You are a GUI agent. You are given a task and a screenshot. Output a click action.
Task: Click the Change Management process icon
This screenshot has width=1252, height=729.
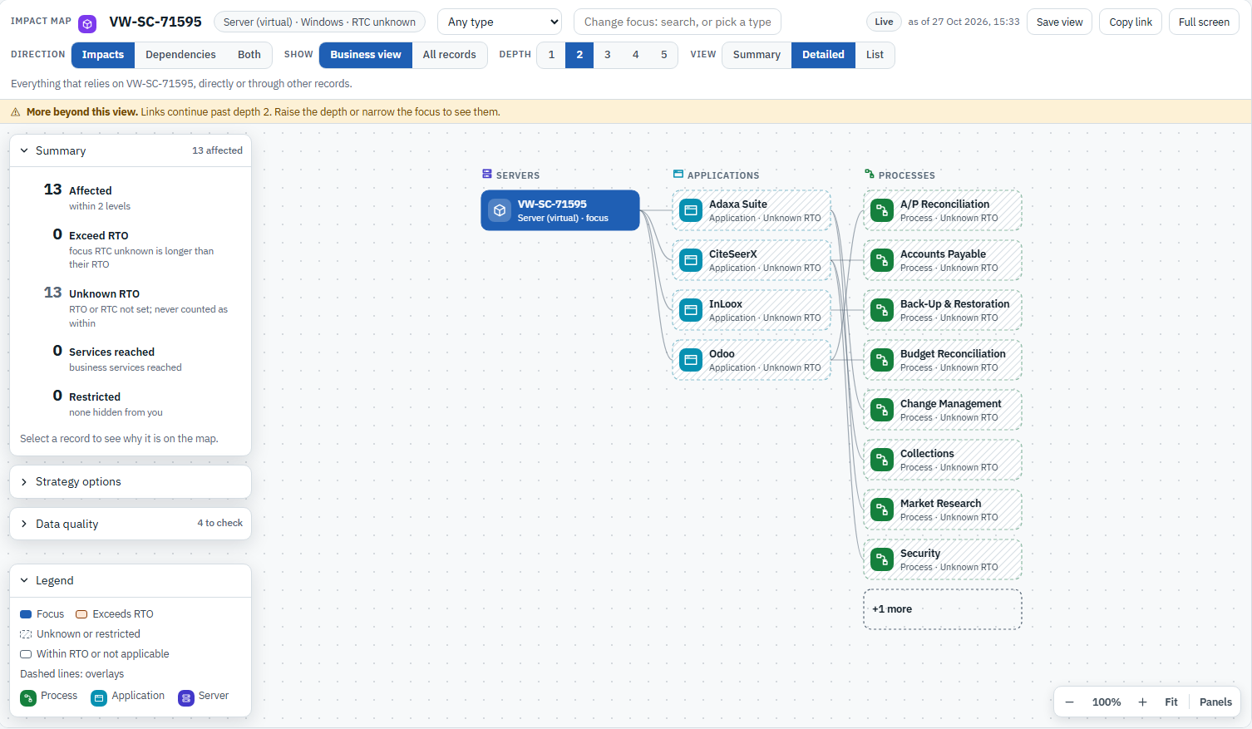pos(882,410)
